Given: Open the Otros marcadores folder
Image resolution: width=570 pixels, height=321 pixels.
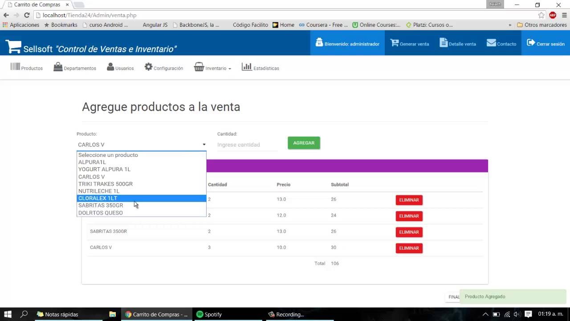Looking at the screenshot, I should (x=542, y=25).
